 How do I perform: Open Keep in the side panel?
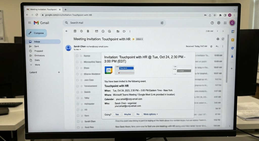pyautogui.click(x=233, y=40)
